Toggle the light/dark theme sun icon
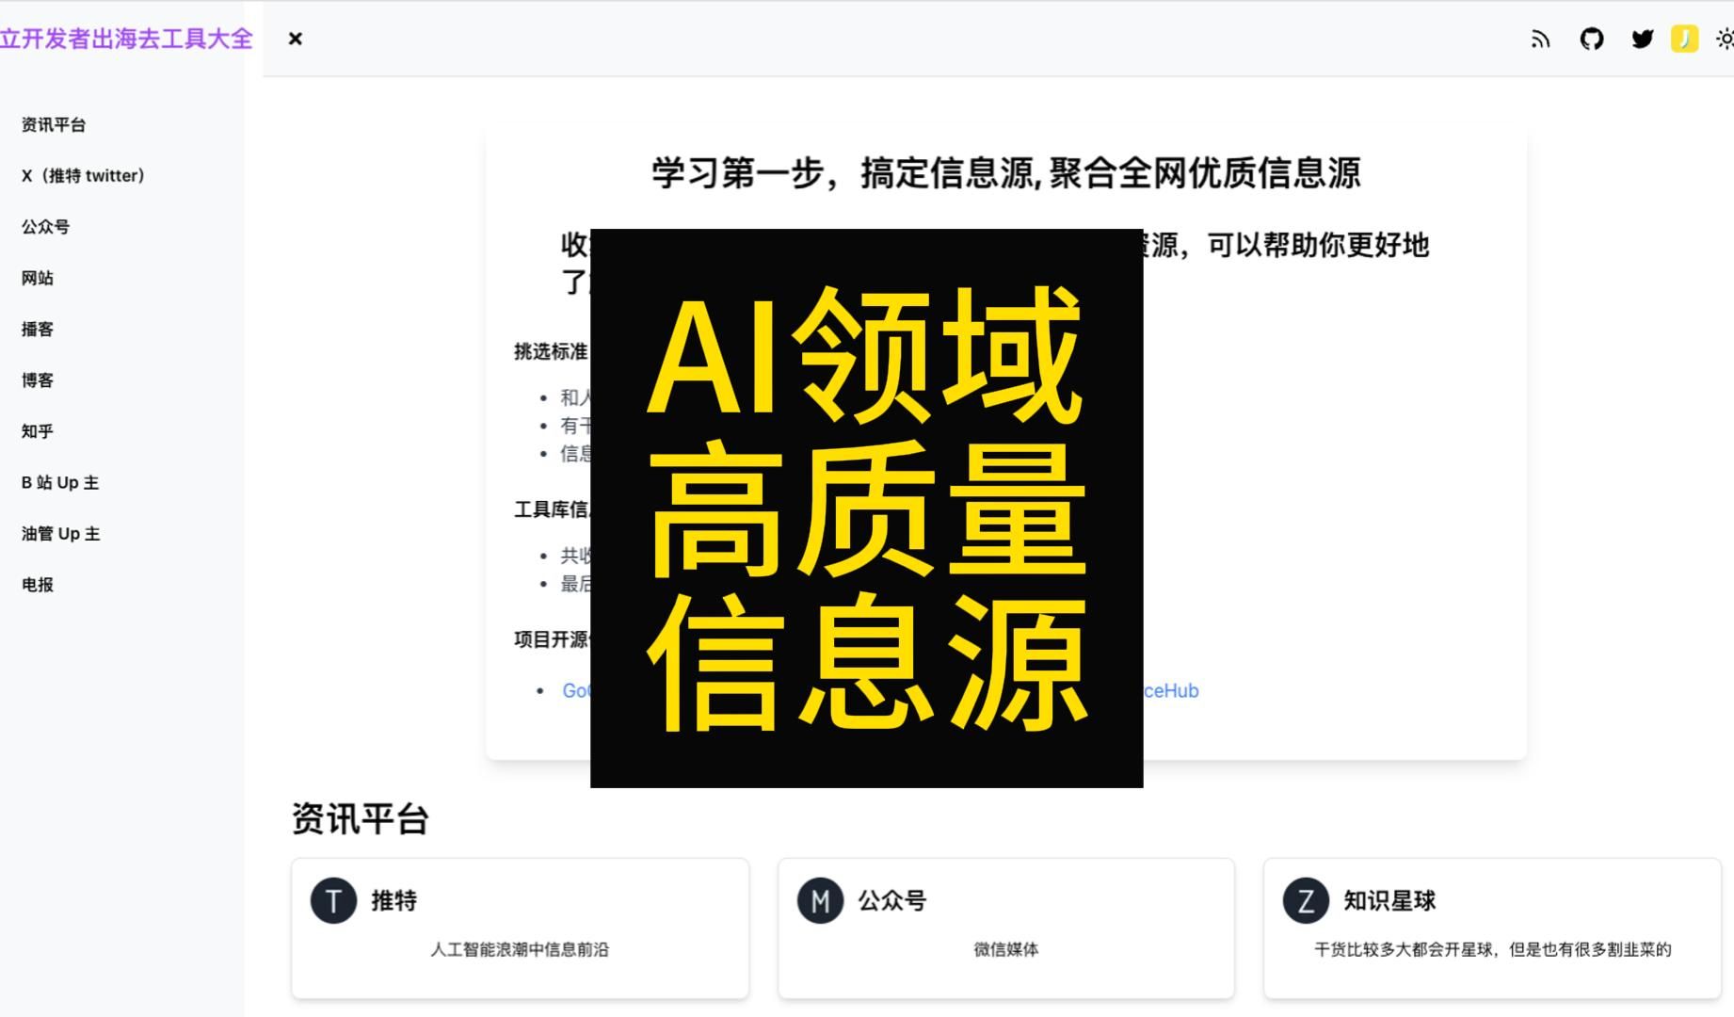This screenshot has height=1017, width=1734. tap(1725, 39)
